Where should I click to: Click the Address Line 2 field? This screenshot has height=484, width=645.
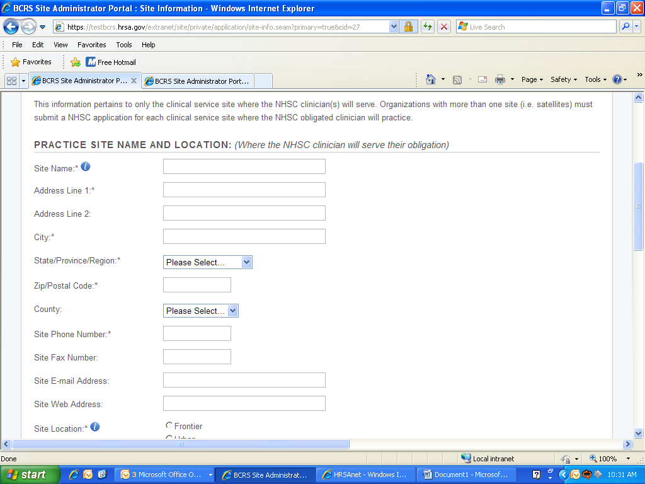[244, 213]
